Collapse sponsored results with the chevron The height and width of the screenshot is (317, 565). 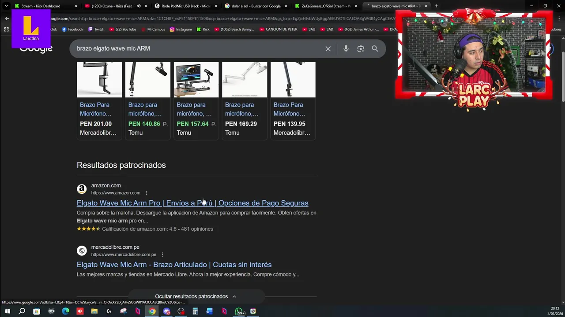(x=234, y=297)
